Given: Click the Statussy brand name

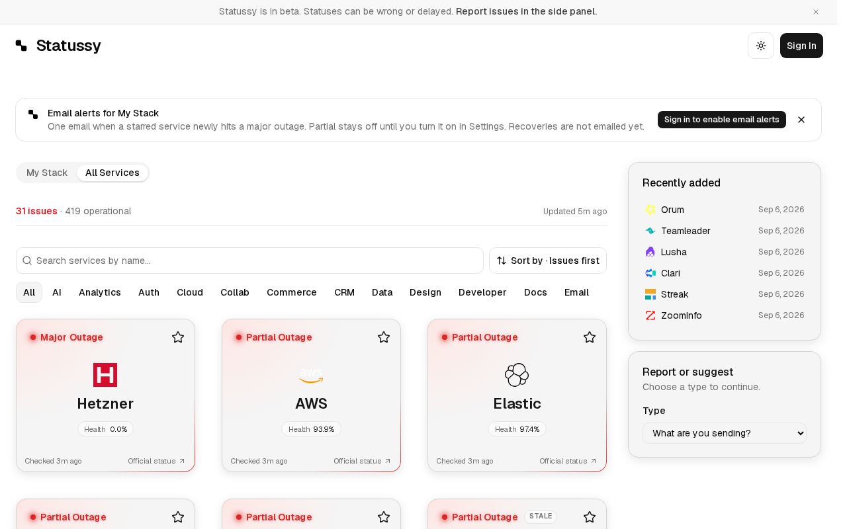Looking at the screenshot, I should (x=68, y=46).
